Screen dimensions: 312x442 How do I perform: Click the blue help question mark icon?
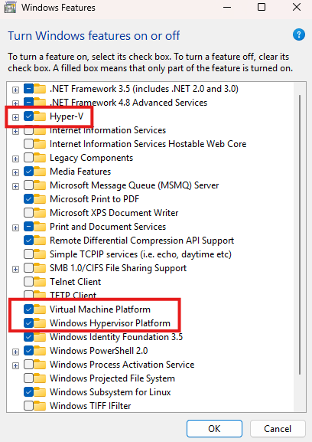[299, 35]
